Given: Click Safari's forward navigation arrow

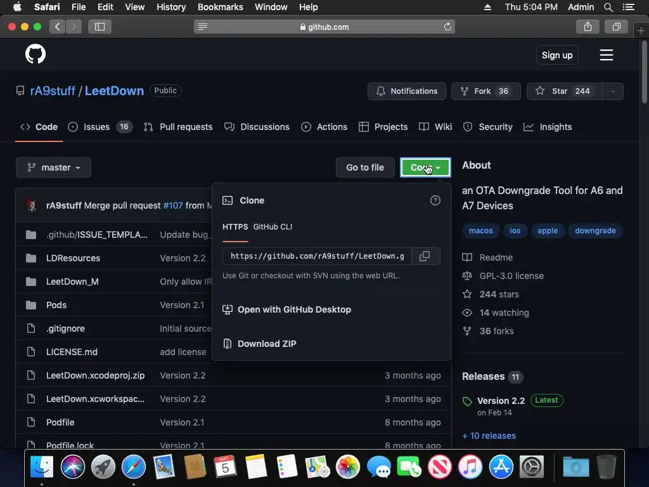Looking at the screenshot, I should click(x=74, y=27).
